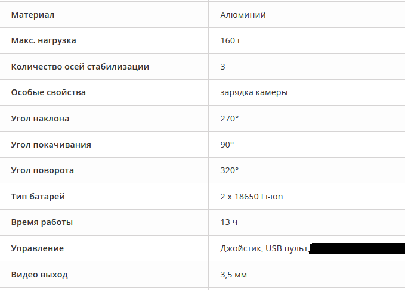This screenshot has height=290, width=405.
Task: Click the Угол покачивания label
Action: pyautogui.click(x=51, y=145)
